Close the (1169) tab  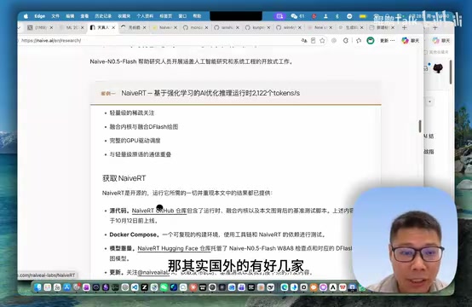coord(51,27)
